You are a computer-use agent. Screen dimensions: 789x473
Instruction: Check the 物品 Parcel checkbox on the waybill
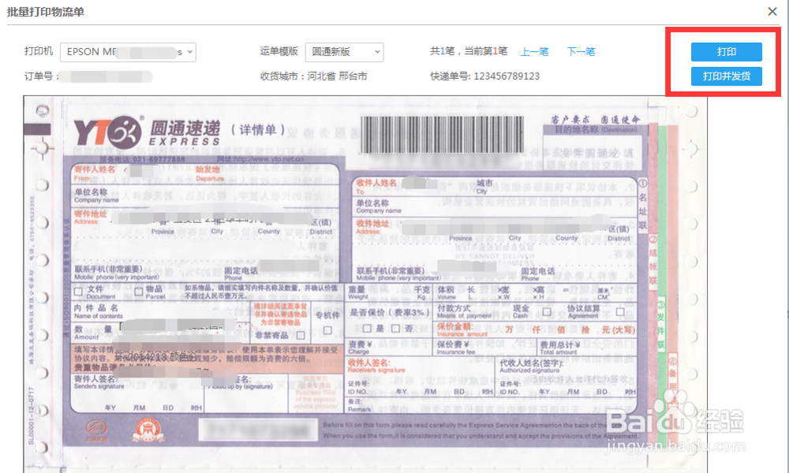click(x=137, y=289)
